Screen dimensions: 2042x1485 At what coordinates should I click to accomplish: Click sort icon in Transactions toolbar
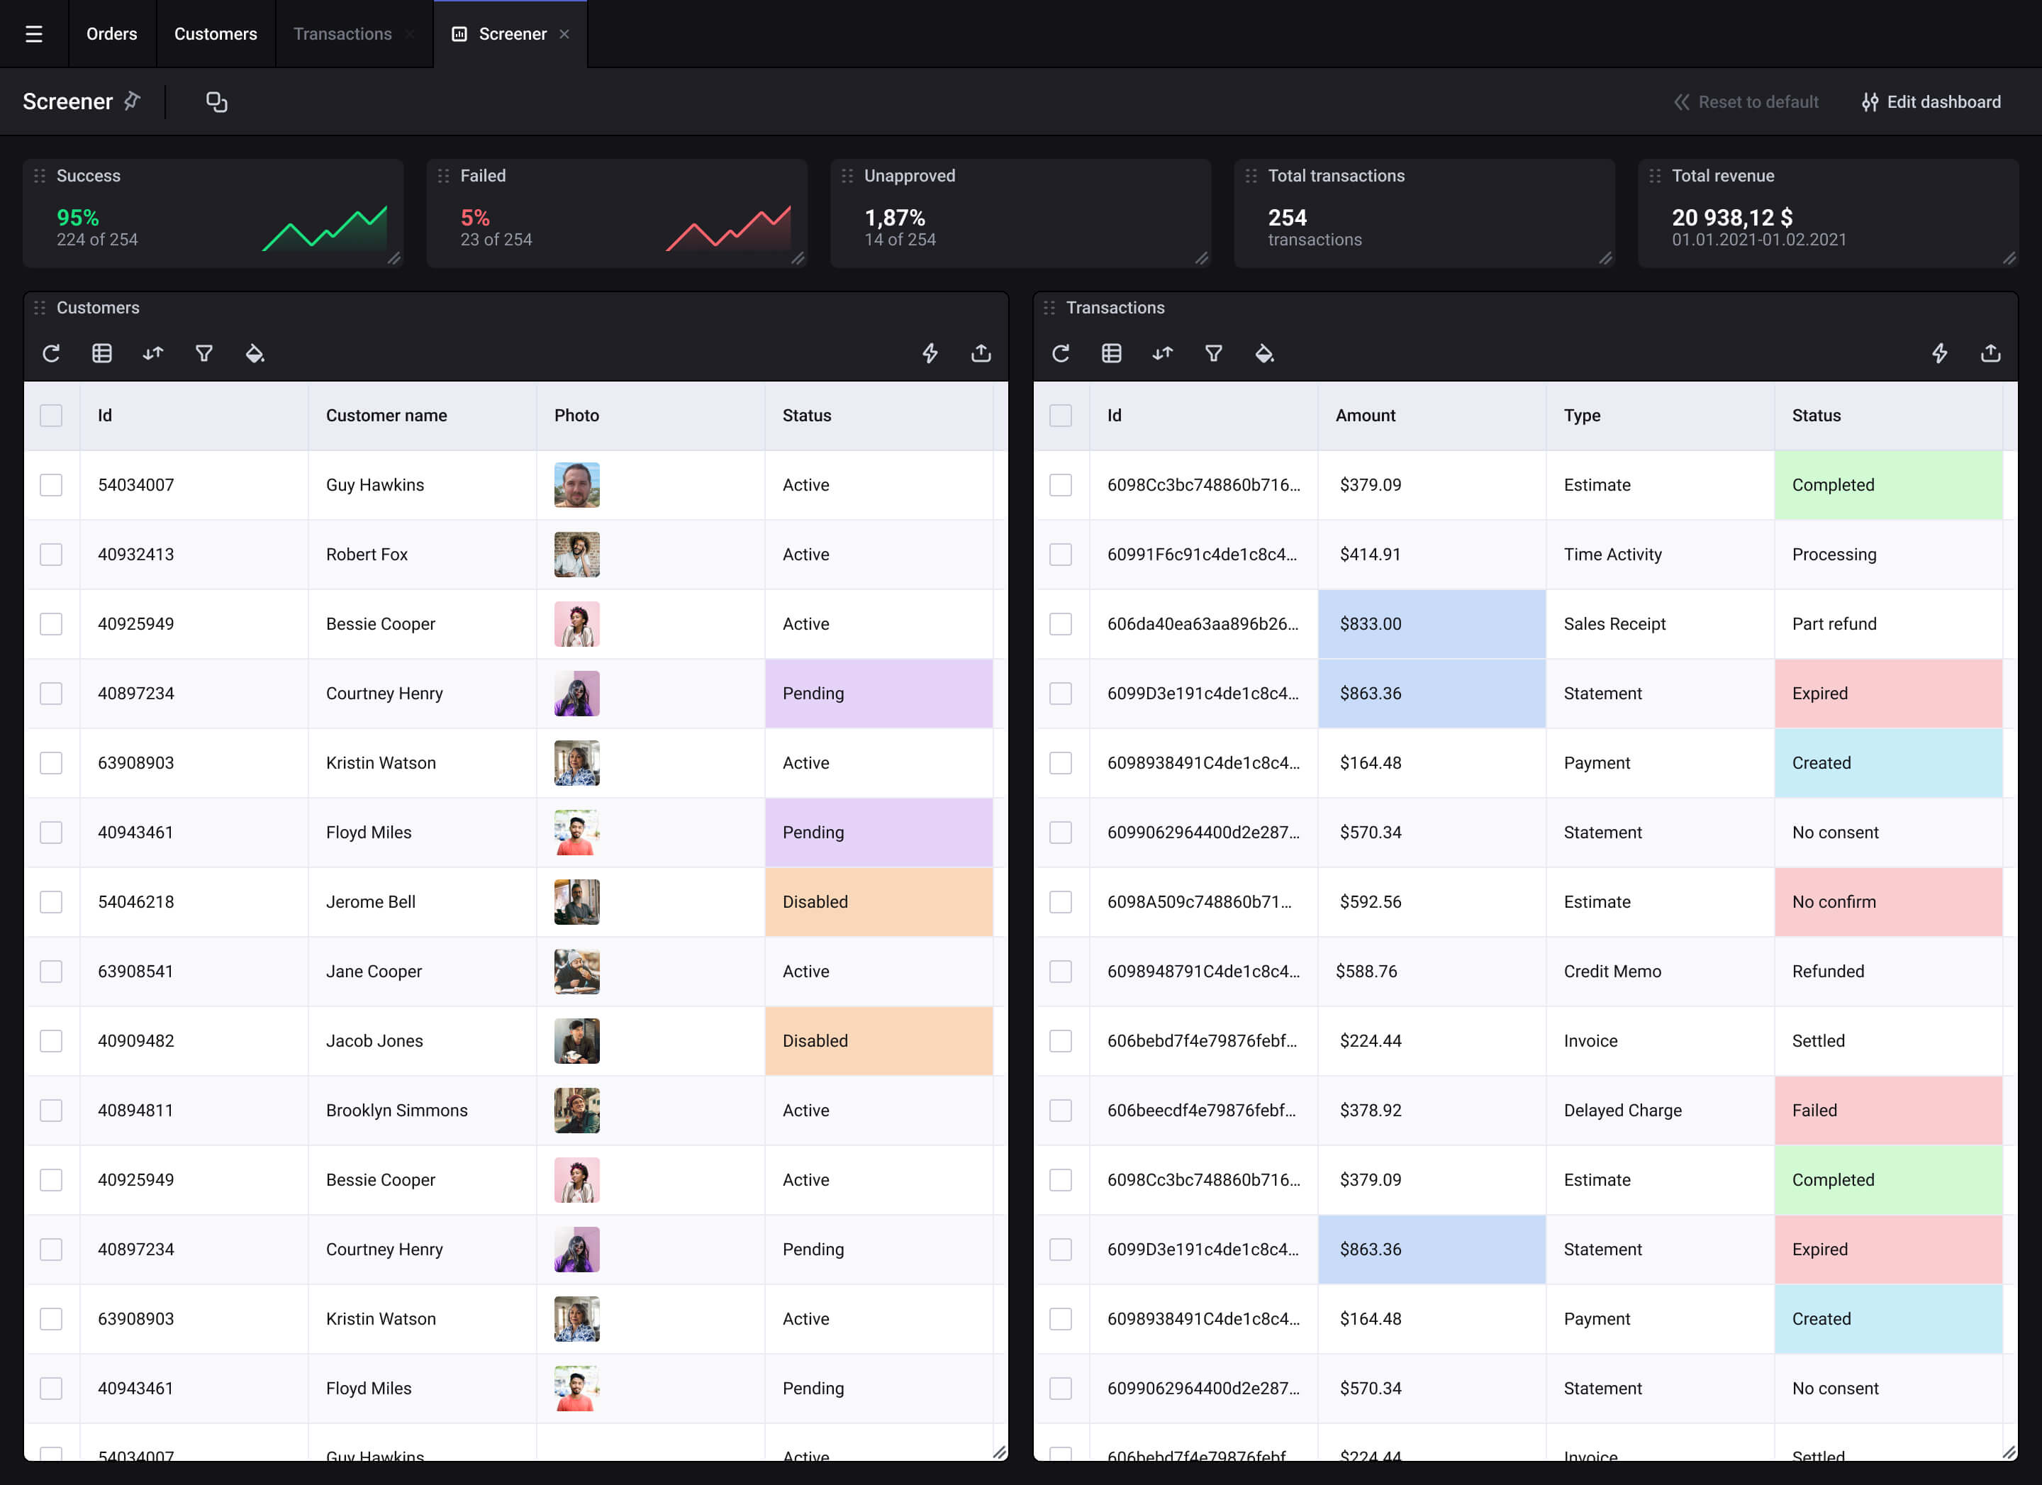tap(1162, 353)
